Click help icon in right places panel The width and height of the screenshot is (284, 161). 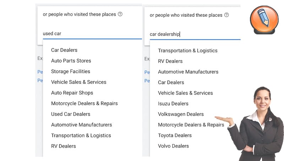click(x=226, y=15)
